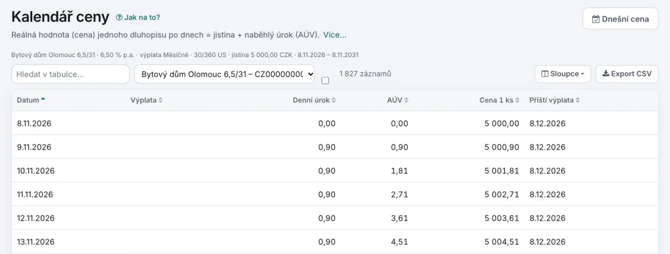Click the ascending sort arrow next to Datum
This screenshot has width=670, height=254.
[43, 99]
